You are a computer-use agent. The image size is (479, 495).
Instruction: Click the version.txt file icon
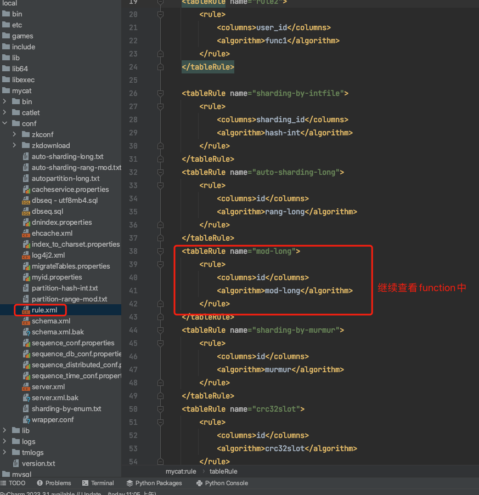point(16,464)
